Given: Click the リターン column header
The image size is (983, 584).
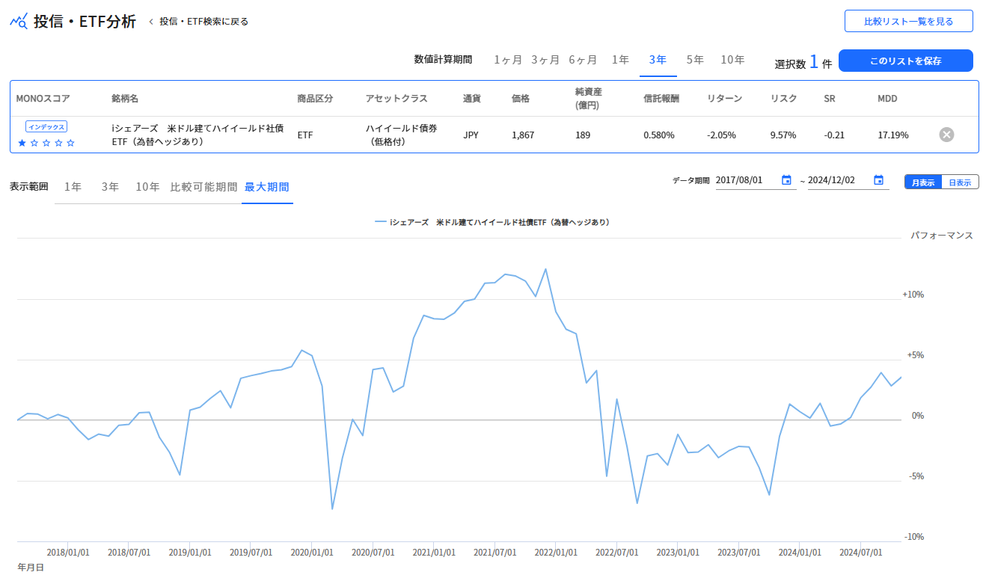Looking at the screenshot, I should (x=725, y=98).
